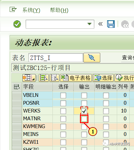Click the 测试ZBC125-行项目 description field
134x150 pixels.
(x=73, y=68)
